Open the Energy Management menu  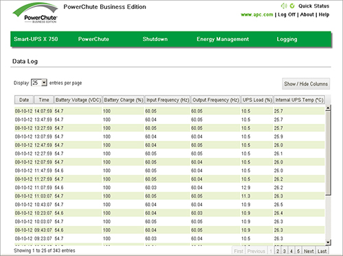tap(222, 39)
